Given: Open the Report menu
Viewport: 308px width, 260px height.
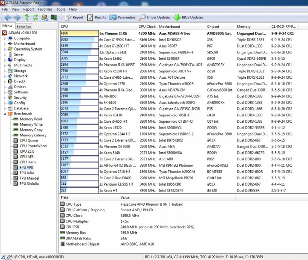Looking at the screenshot, I should click(29, 9).
